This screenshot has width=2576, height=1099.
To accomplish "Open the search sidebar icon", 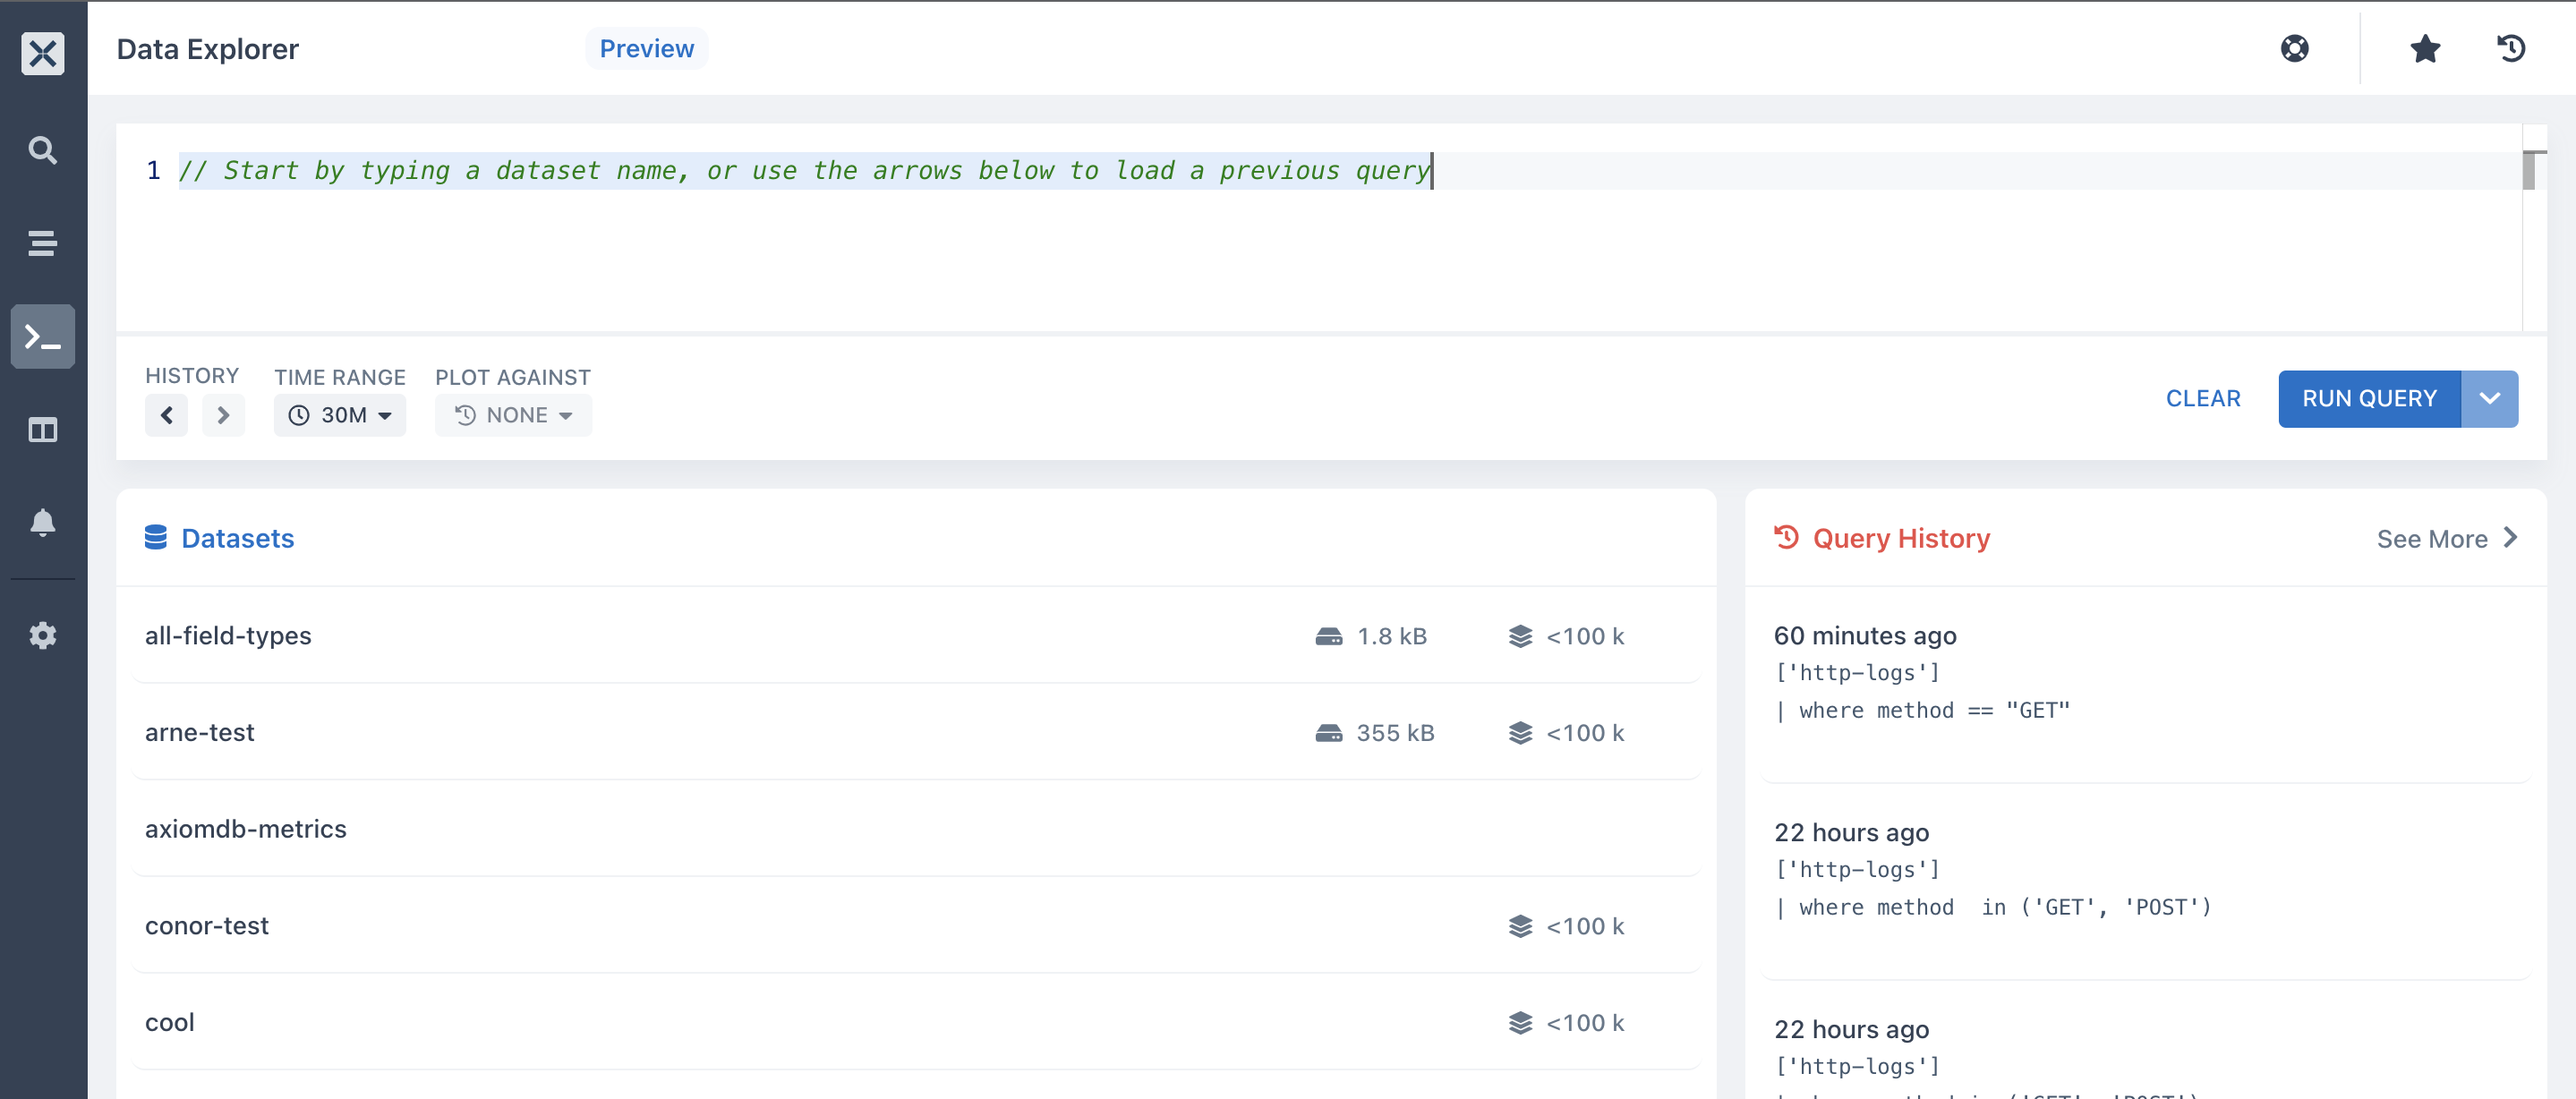I will pos(42,150).
